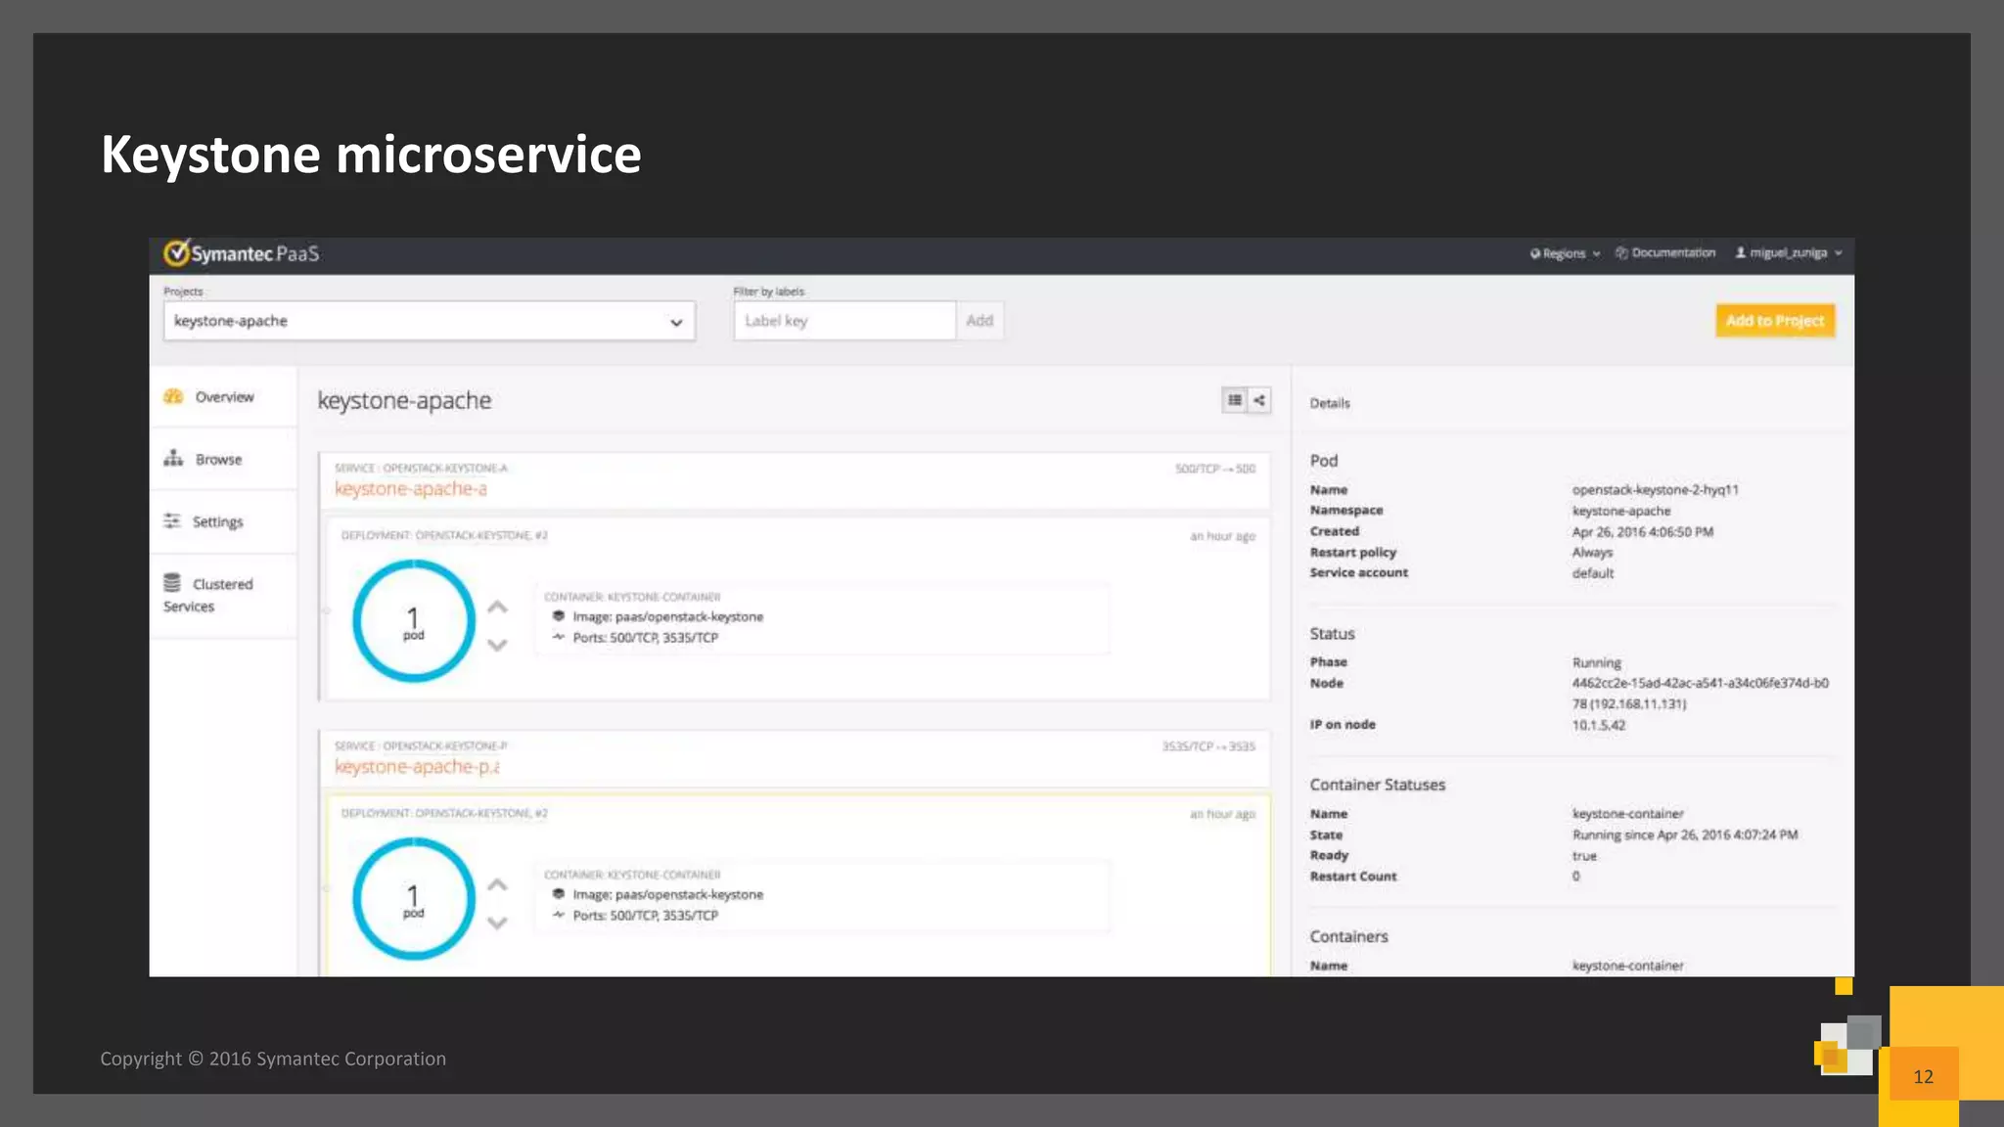Click the Browse hierarchy icon
Screen dimensions: 2004x1127
(173, 458)
